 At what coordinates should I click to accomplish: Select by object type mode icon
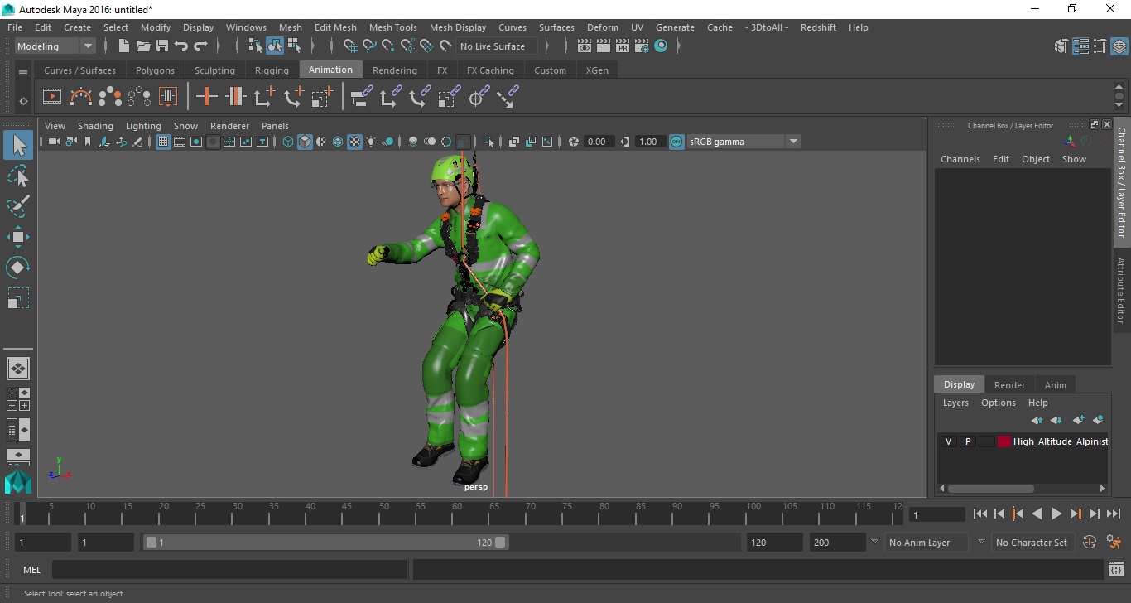point(275,46)
